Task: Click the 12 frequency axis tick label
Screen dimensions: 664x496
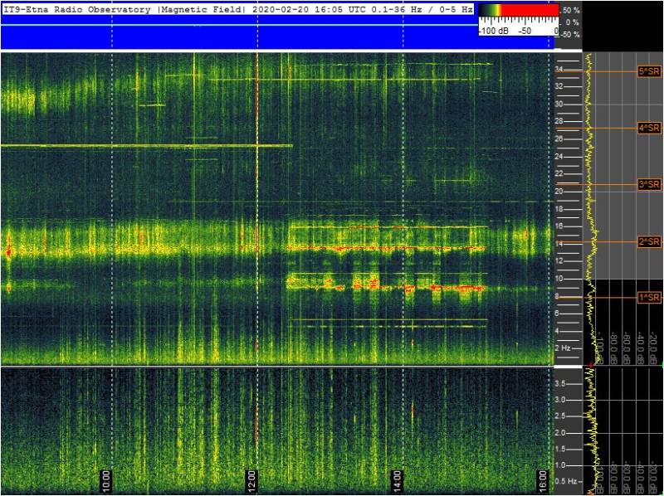Action: [x=559, y=260]
